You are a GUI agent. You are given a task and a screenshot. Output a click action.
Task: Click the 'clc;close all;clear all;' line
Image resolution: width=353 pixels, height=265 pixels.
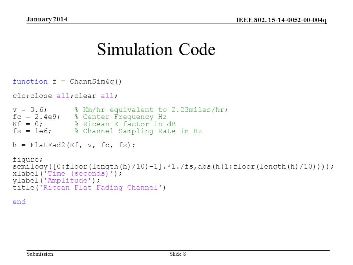tap(65, 96)
